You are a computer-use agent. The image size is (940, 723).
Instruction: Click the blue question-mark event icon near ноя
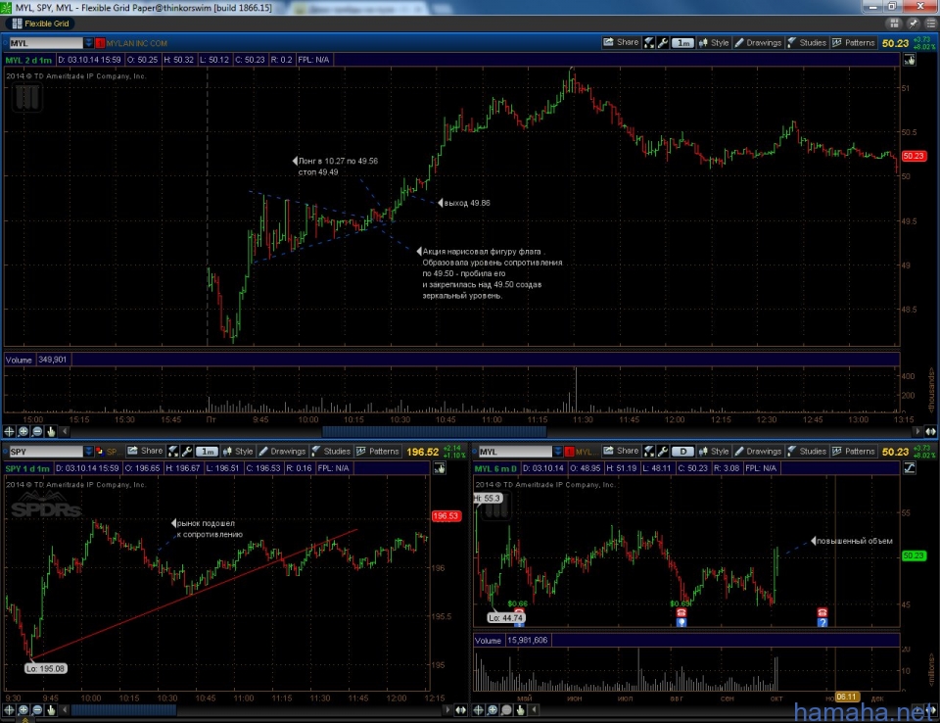822,622
